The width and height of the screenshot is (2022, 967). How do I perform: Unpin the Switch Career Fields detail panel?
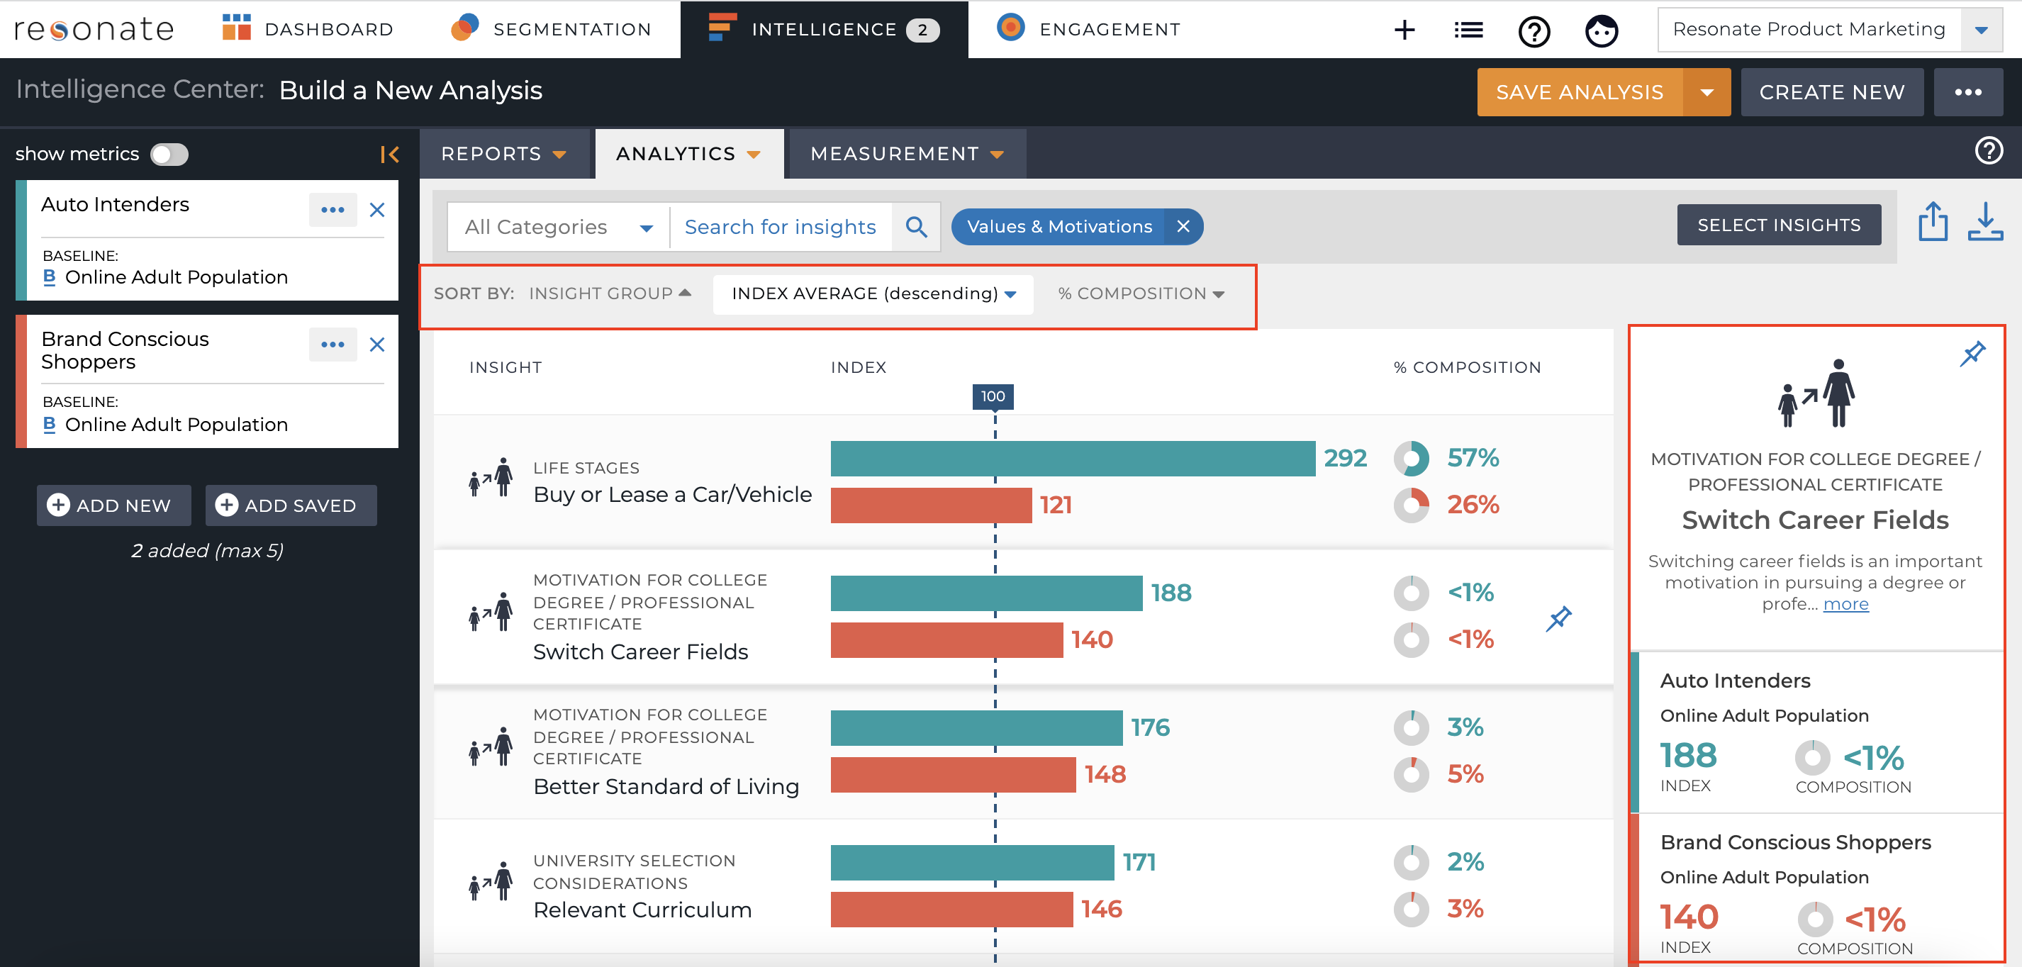pos(1972,353)
